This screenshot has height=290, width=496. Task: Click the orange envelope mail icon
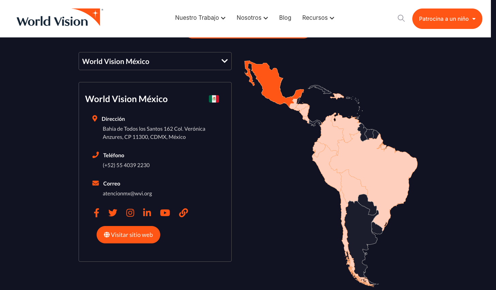click(x=96, y=183)
